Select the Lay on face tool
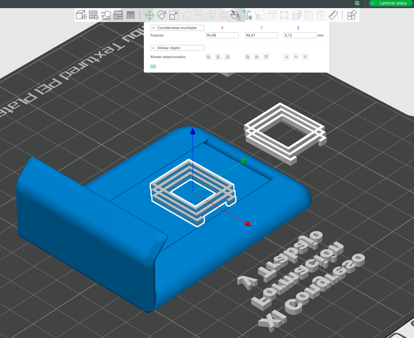414x338 pixels. 186,15
